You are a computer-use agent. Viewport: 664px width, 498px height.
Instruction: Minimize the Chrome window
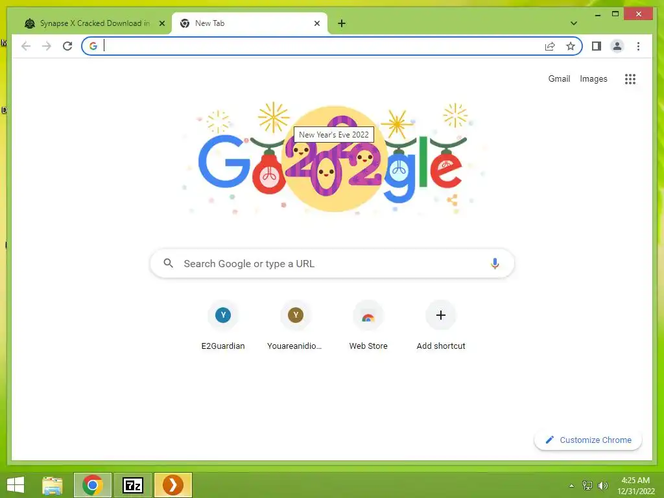pyautogui.click(x=597, y=16)
